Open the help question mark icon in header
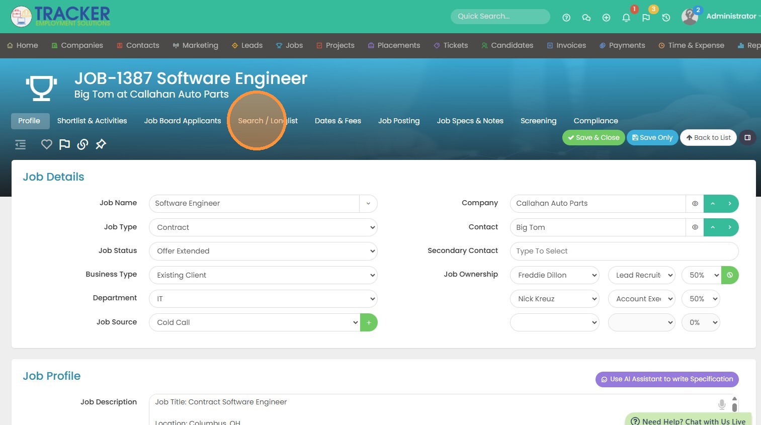 click(x=566, y=18)
